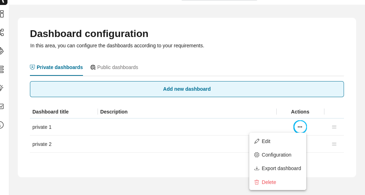Switch to the Public dashboards tab
Viewport: 365px width, 195px height.
[114, 67]
